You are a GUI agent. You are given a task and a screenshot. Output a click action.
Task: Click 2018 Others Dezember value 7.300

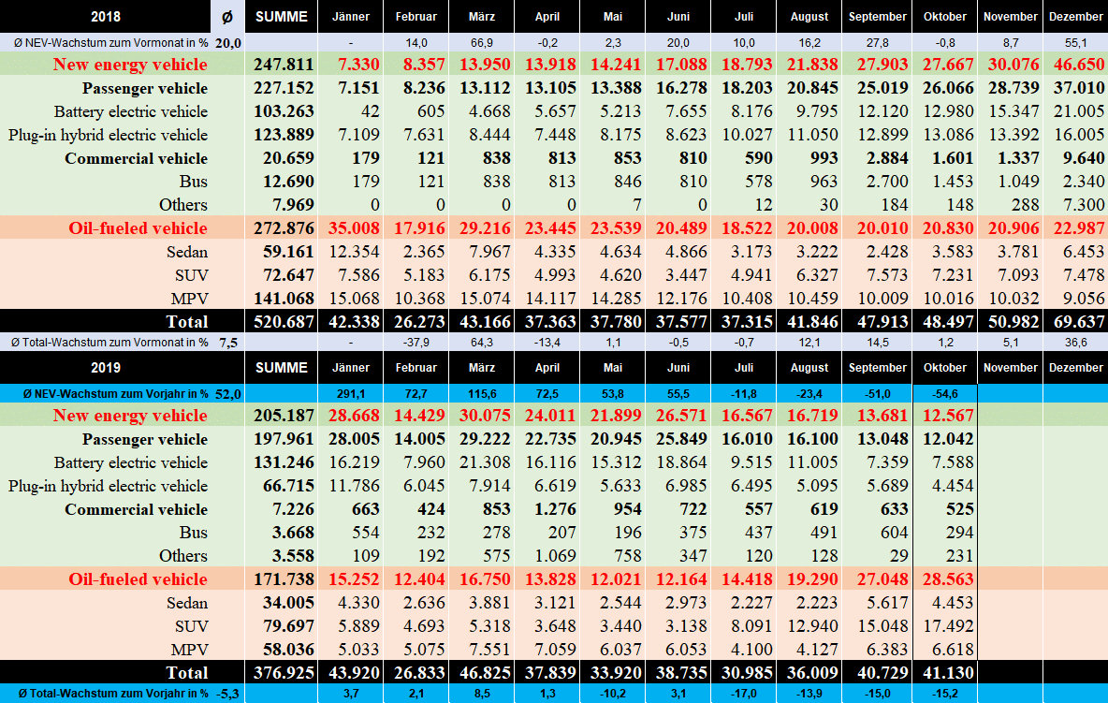[1084, 205]
